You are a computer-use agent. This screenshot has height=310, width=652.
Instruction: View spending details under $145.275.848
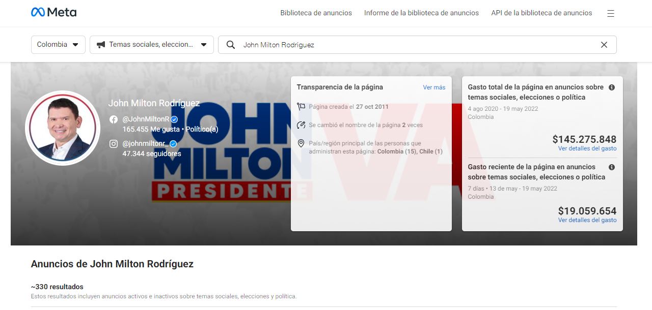click(x=587, y=149)
